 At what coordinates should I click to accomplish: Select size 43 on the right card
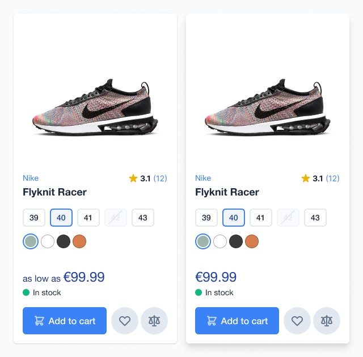point(315,218)
